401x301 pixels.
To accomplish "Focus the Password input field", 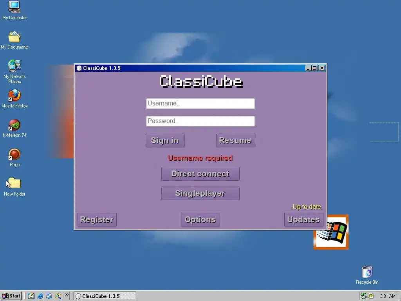I will click(x=200, y=121).
